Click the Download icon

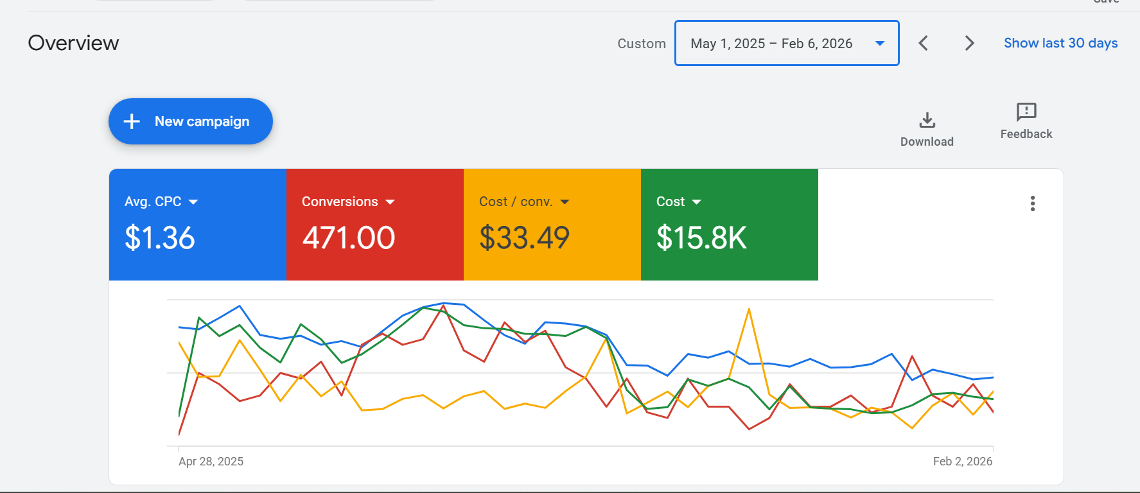(x=927, y=120)
